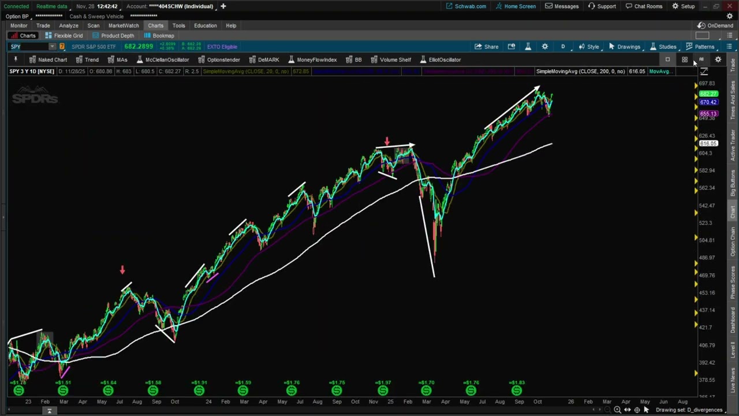739x416 pixels.
Task: Load the DeMARK study set
Action: point(264,60)
